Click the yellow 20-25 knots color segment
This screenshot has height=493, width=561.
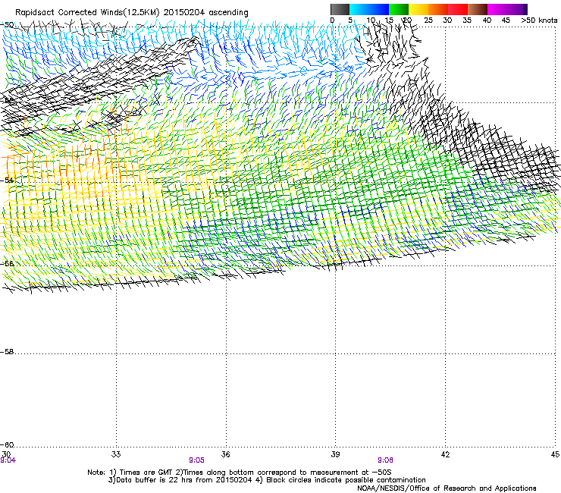418,9
